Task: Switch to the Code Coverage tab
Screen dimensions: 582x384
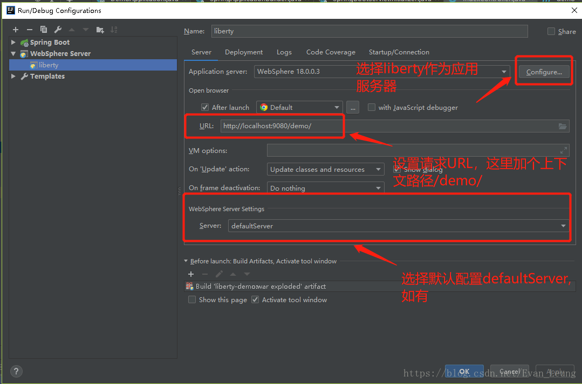Action: pos(331,52)
